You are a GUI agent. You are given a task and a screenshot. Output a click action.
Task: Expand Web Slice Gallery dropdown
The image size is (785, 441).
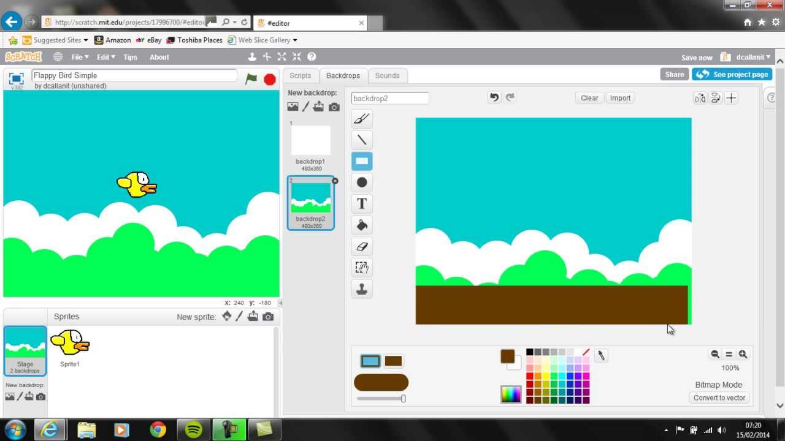295,40
